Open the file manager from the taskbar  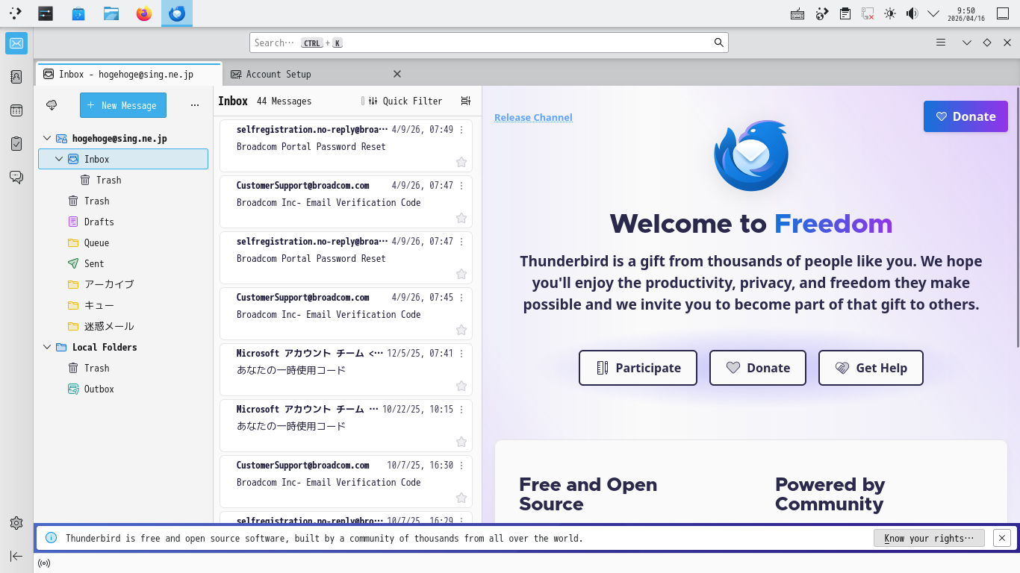coord(111,13)
